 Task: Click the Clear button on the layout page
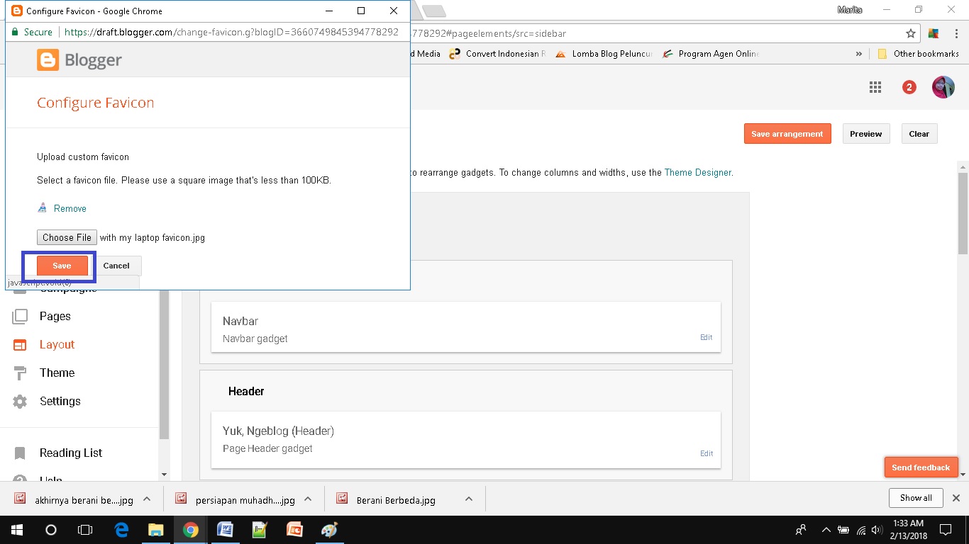point(919,134)
